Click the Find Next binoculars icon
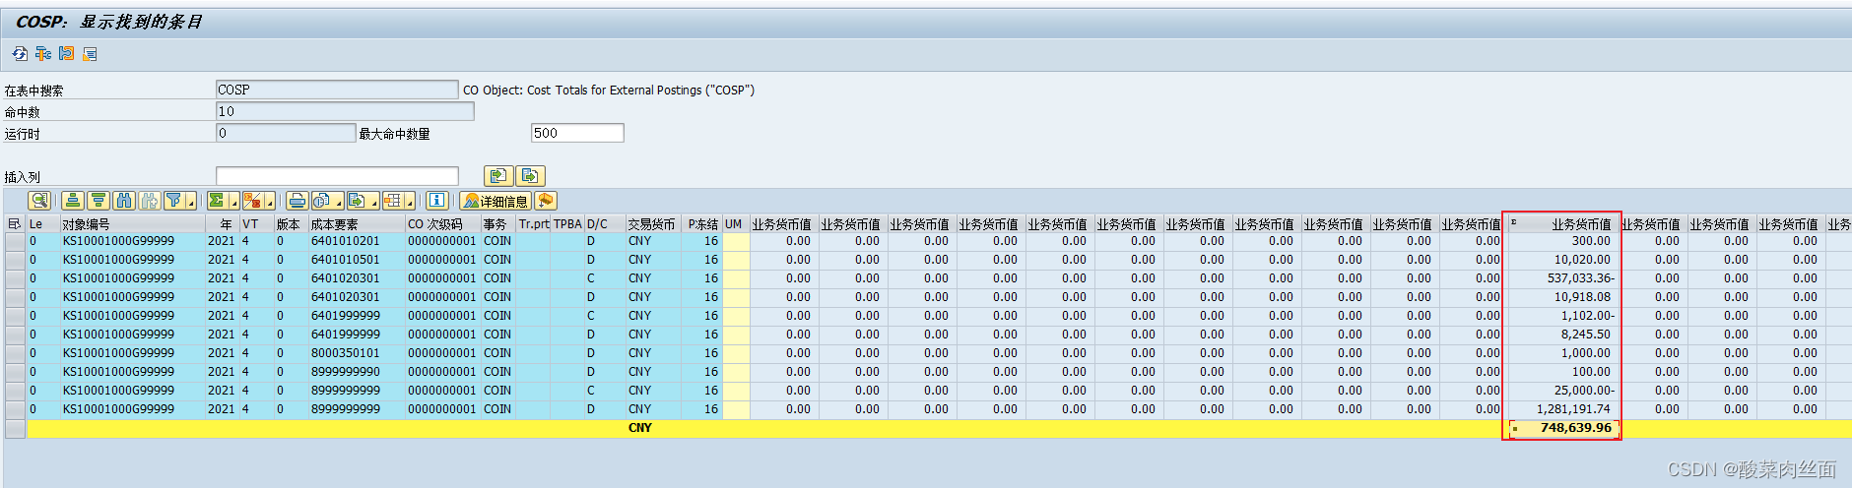Image resolution: width=1852 pixels, height=488 pixels. (150, 201)
